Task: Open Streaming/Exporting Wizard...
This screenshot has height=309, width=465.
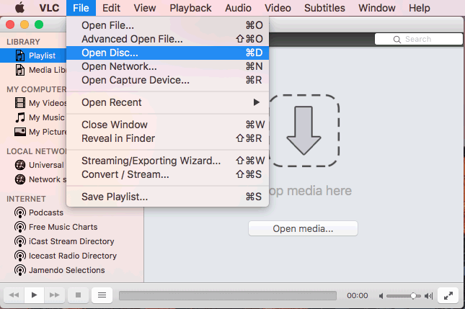Action: click(x=167, y=161)
